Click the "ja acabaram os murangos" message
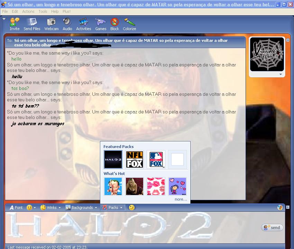 pos(38,124)
